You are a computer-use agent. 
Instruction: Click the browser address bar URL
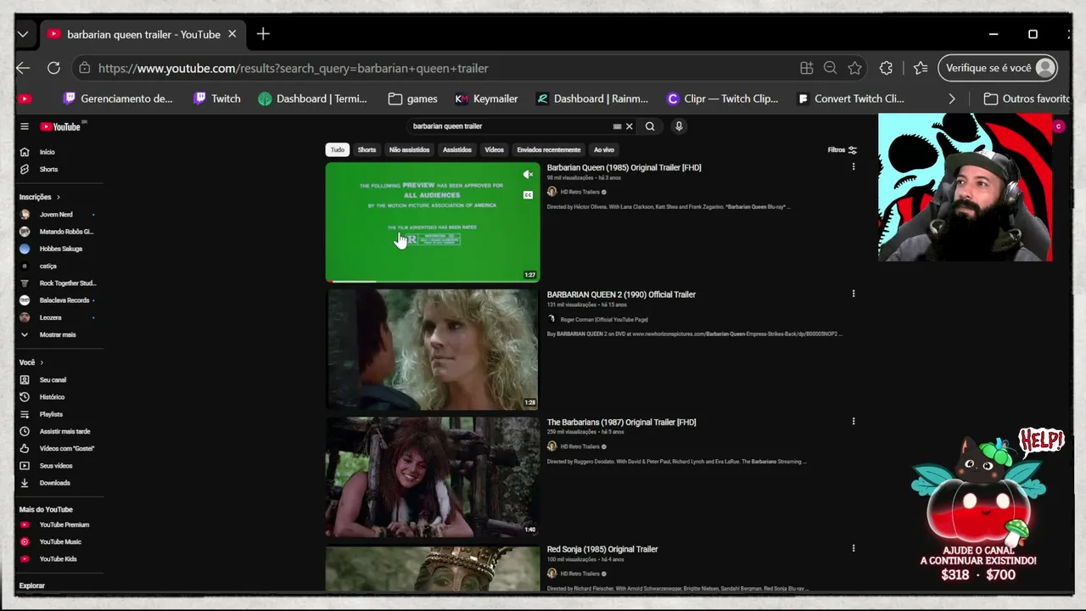294,68
